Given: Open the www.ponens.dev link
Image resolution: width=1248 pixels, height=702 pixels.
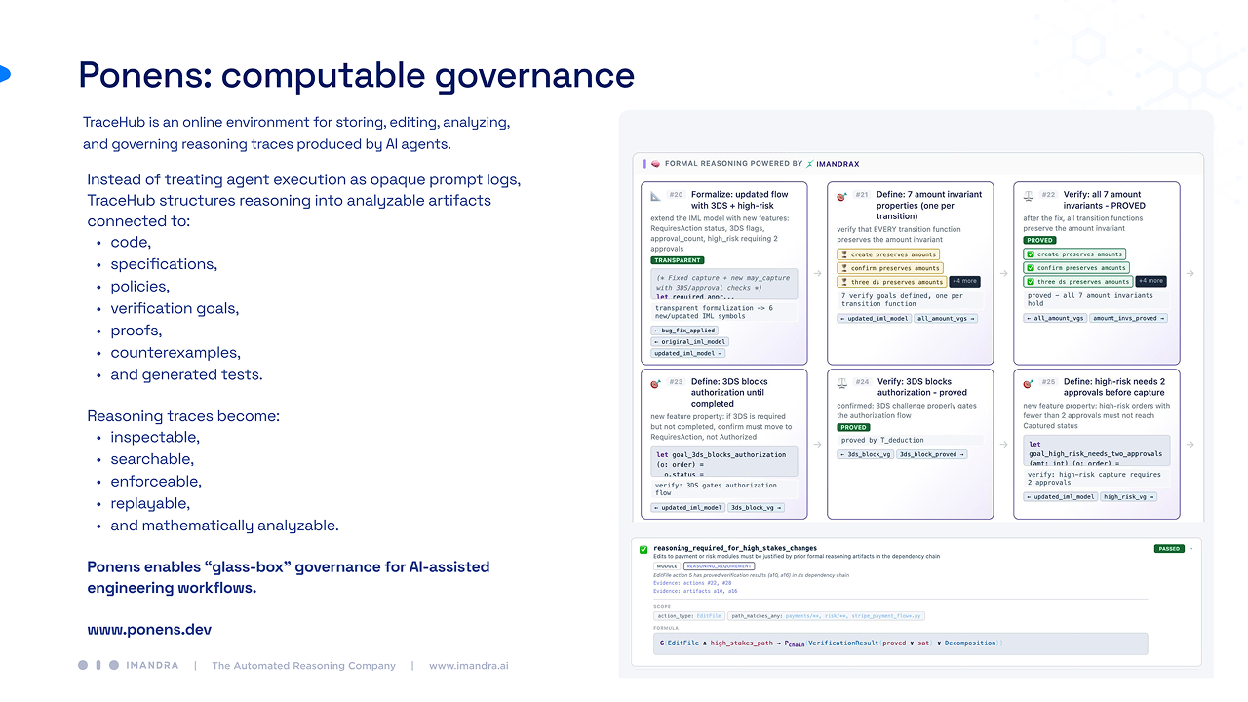Looking at the screenshot, I should pos(149,630).
